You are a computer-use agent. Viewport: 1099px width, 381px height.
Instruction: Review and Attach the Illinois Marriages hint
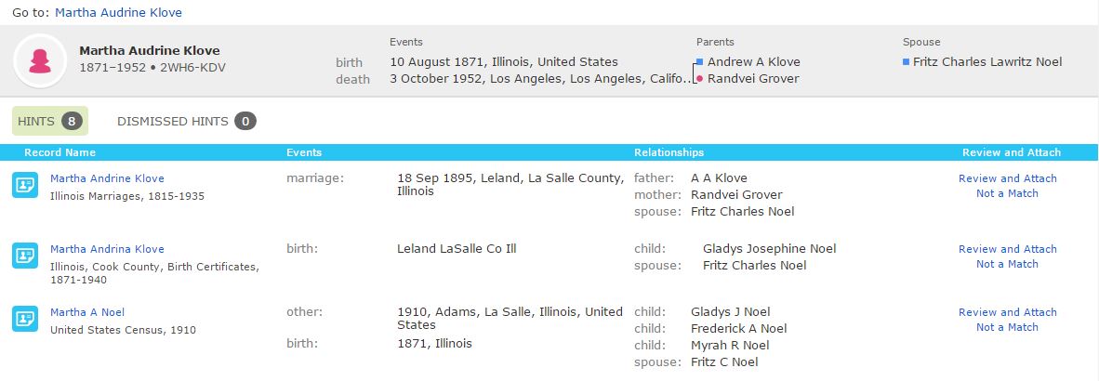coord(1007,178)
